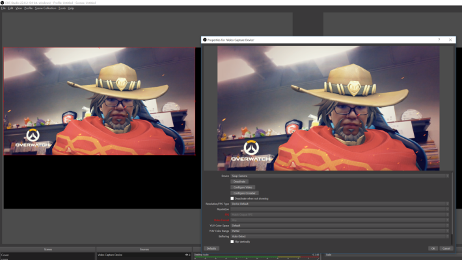Open the Device dropdown showing Snap Camera

tap(340, 176)
